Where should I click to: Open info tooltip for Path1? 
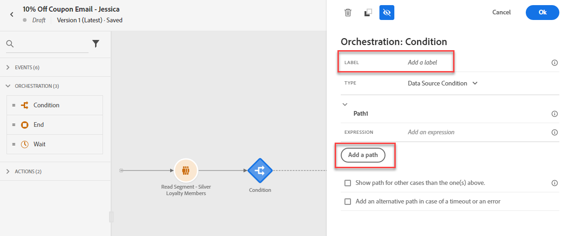point(555,114)
